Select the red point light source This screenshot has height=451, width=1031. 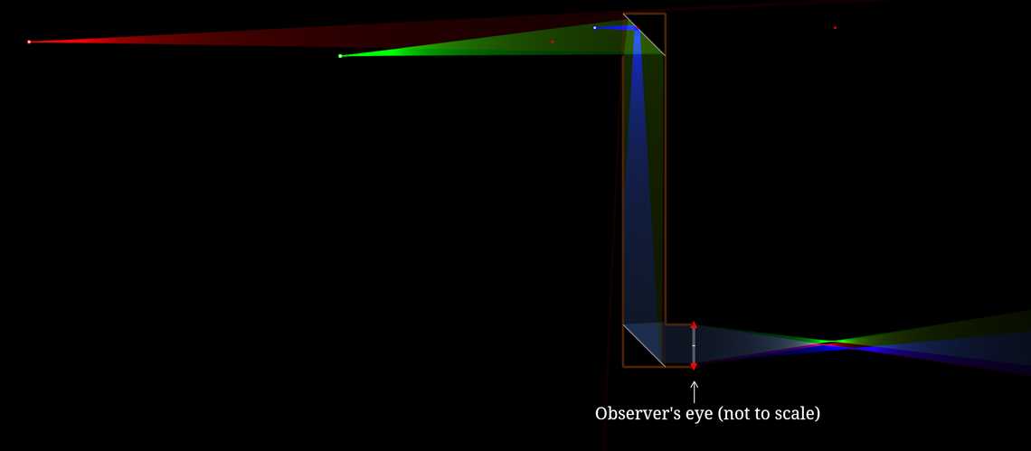(29, 42)
